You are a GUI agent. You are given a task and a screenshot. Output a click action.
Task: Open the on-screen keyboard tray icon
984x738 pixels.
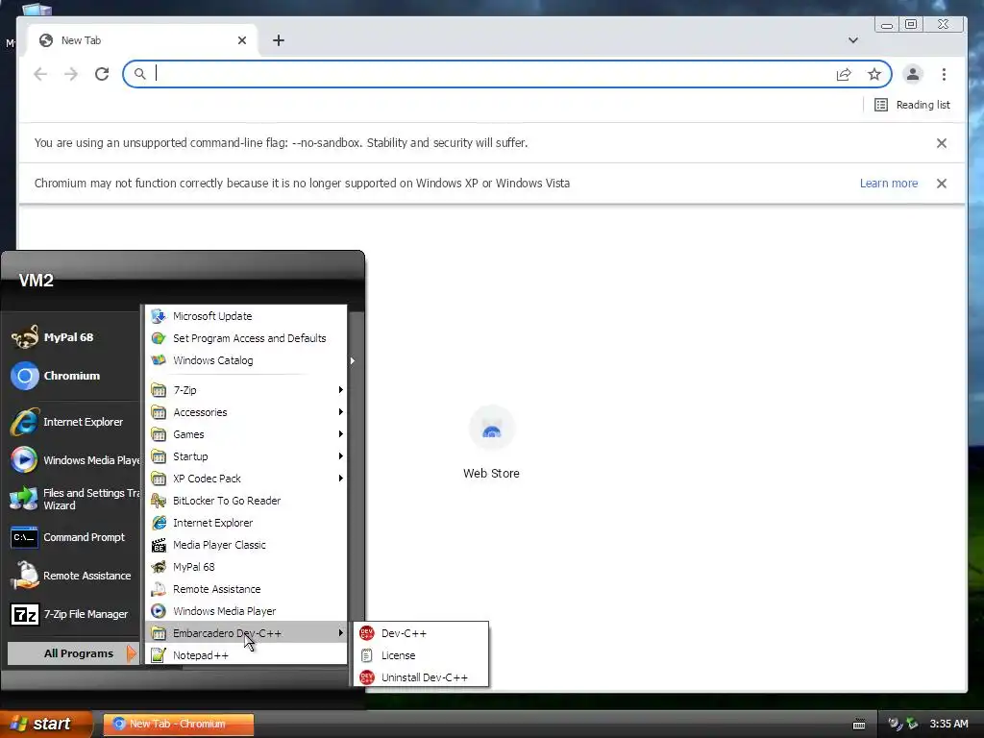pyautogui.click(x=859, y=725)
